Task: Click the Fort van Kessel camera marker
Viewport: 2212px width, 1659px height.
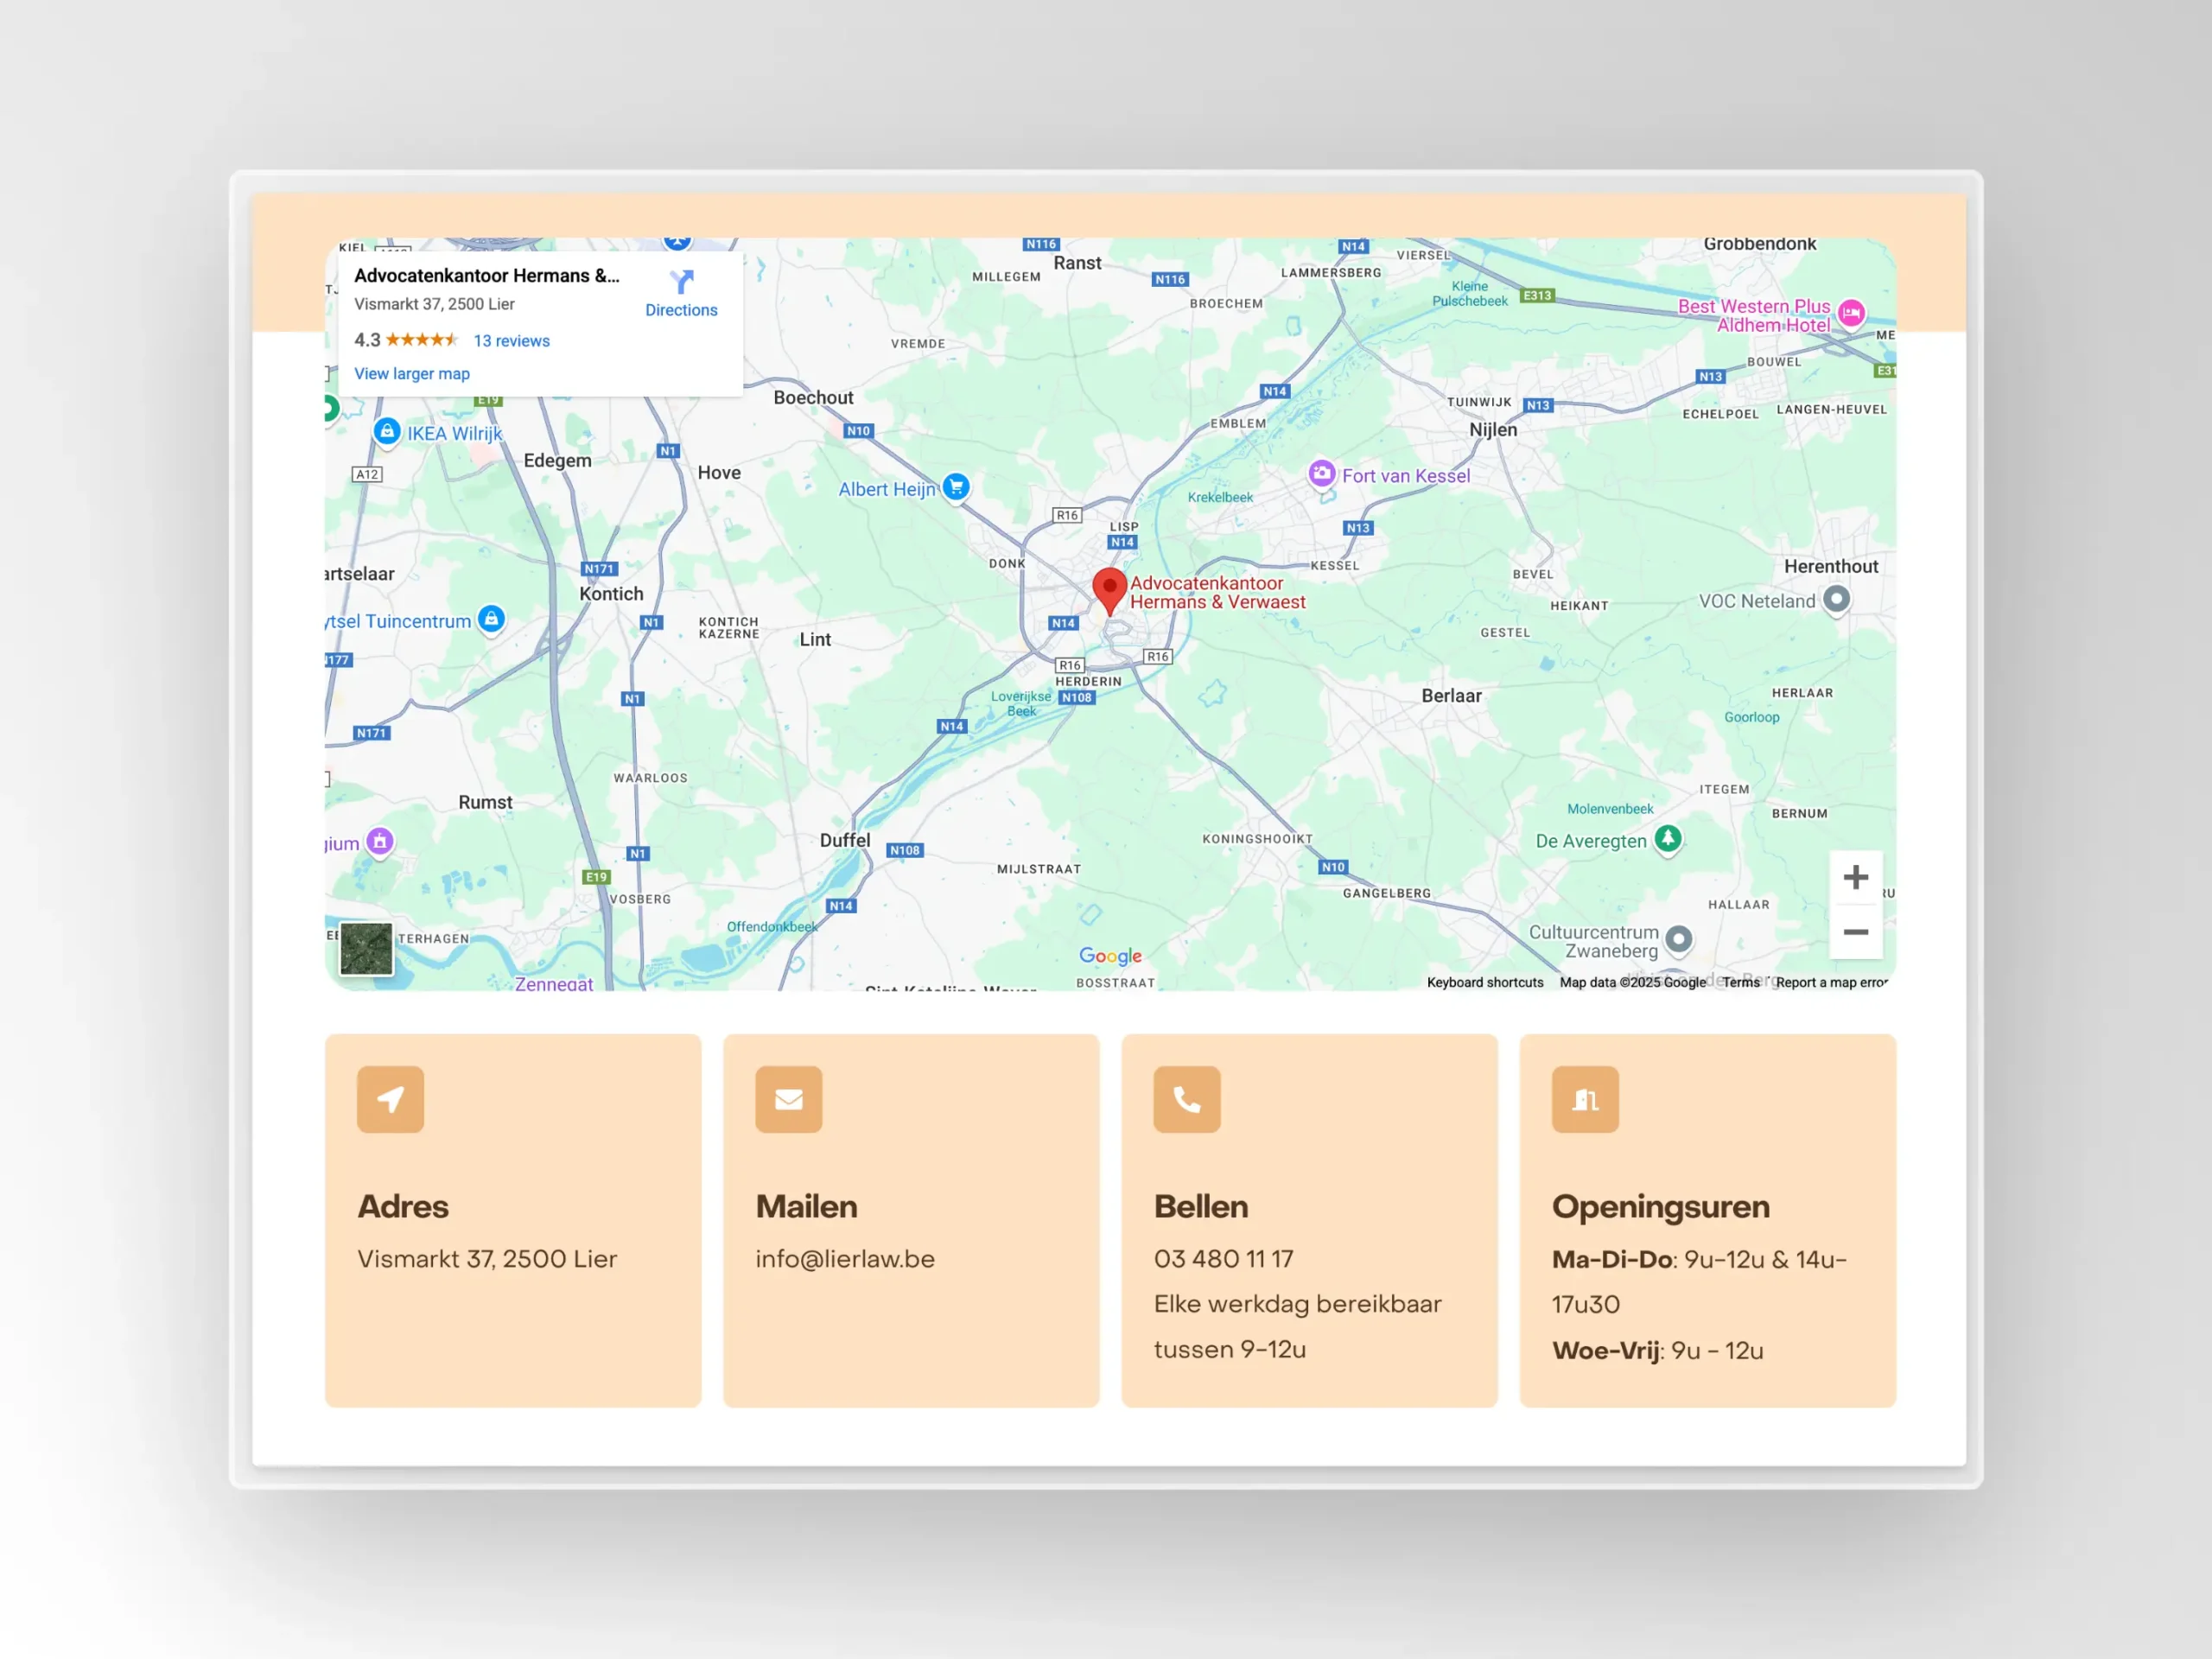Action: pos(1322,474)
